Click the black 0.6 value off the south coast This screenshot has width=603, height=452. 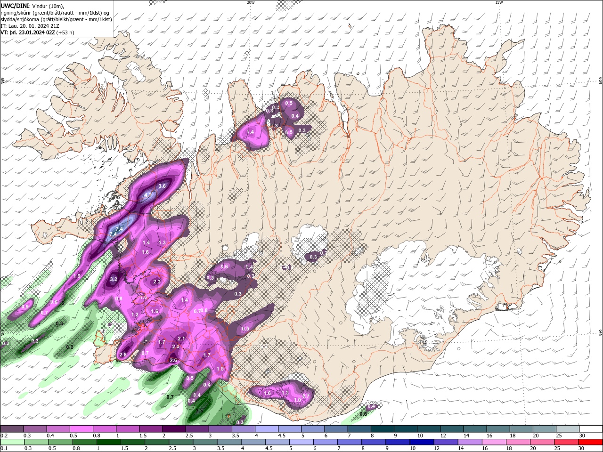point(363,414)
